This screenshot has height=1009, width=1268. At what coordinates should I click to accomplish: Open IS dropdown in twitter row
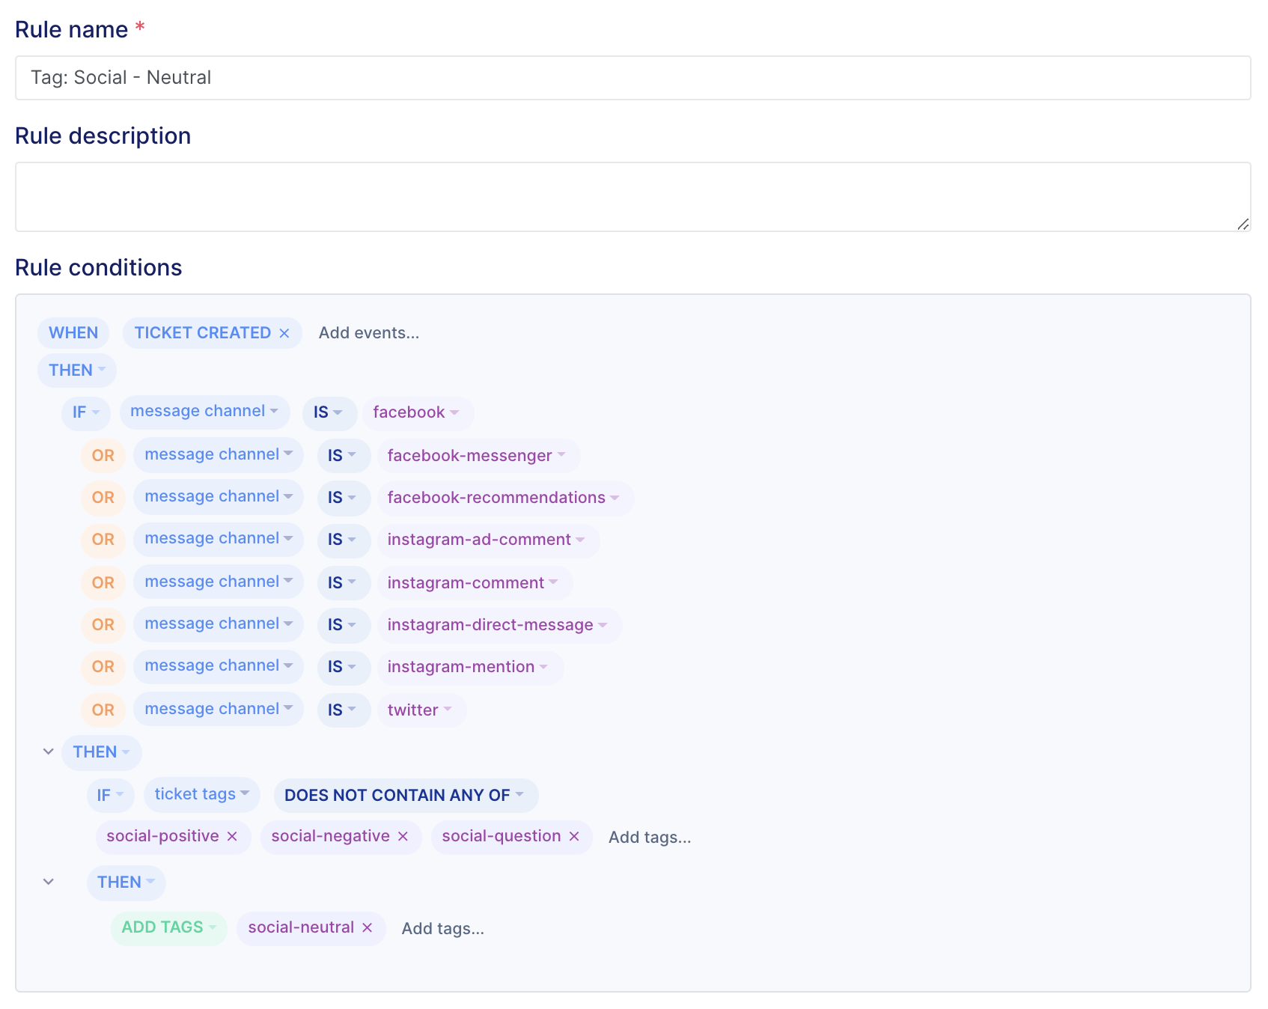click(x=343, y=710)
